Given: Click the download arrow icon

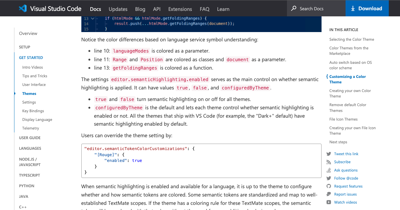Looking at the screenshot, I should 353,9.
